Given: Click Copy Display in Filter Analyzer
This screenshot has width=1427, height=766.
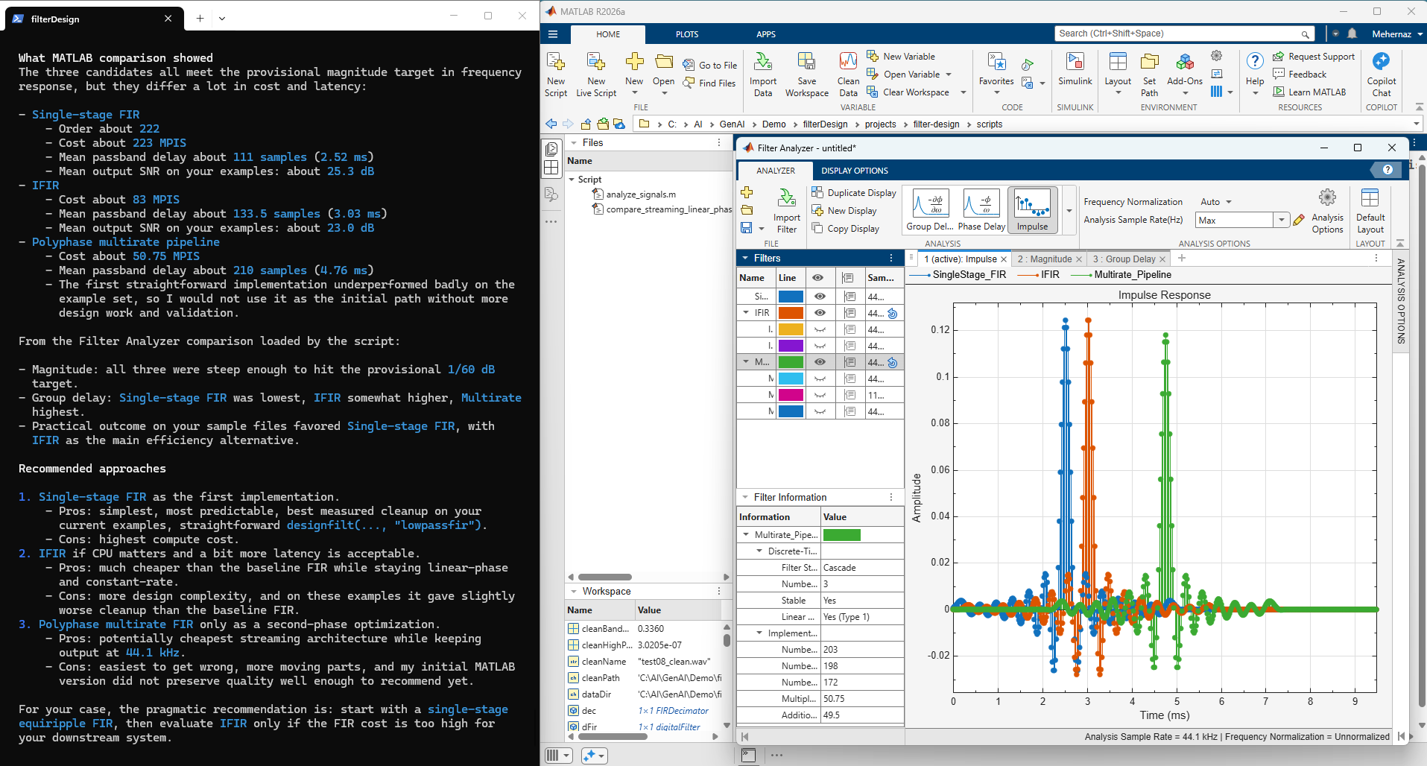Looking at the screenshot, I should [846, 229].
